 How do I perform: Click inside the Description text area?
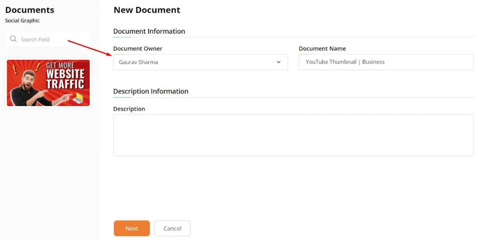tap(293, 135)
